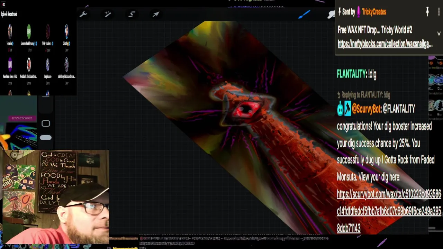This screenshot has height=249, width=443.
Task: Click the purple LOU participant avatar
Action: (x=10, y=65)
